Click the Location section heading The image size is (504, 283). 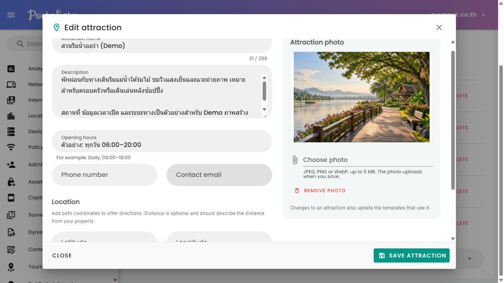66,202
